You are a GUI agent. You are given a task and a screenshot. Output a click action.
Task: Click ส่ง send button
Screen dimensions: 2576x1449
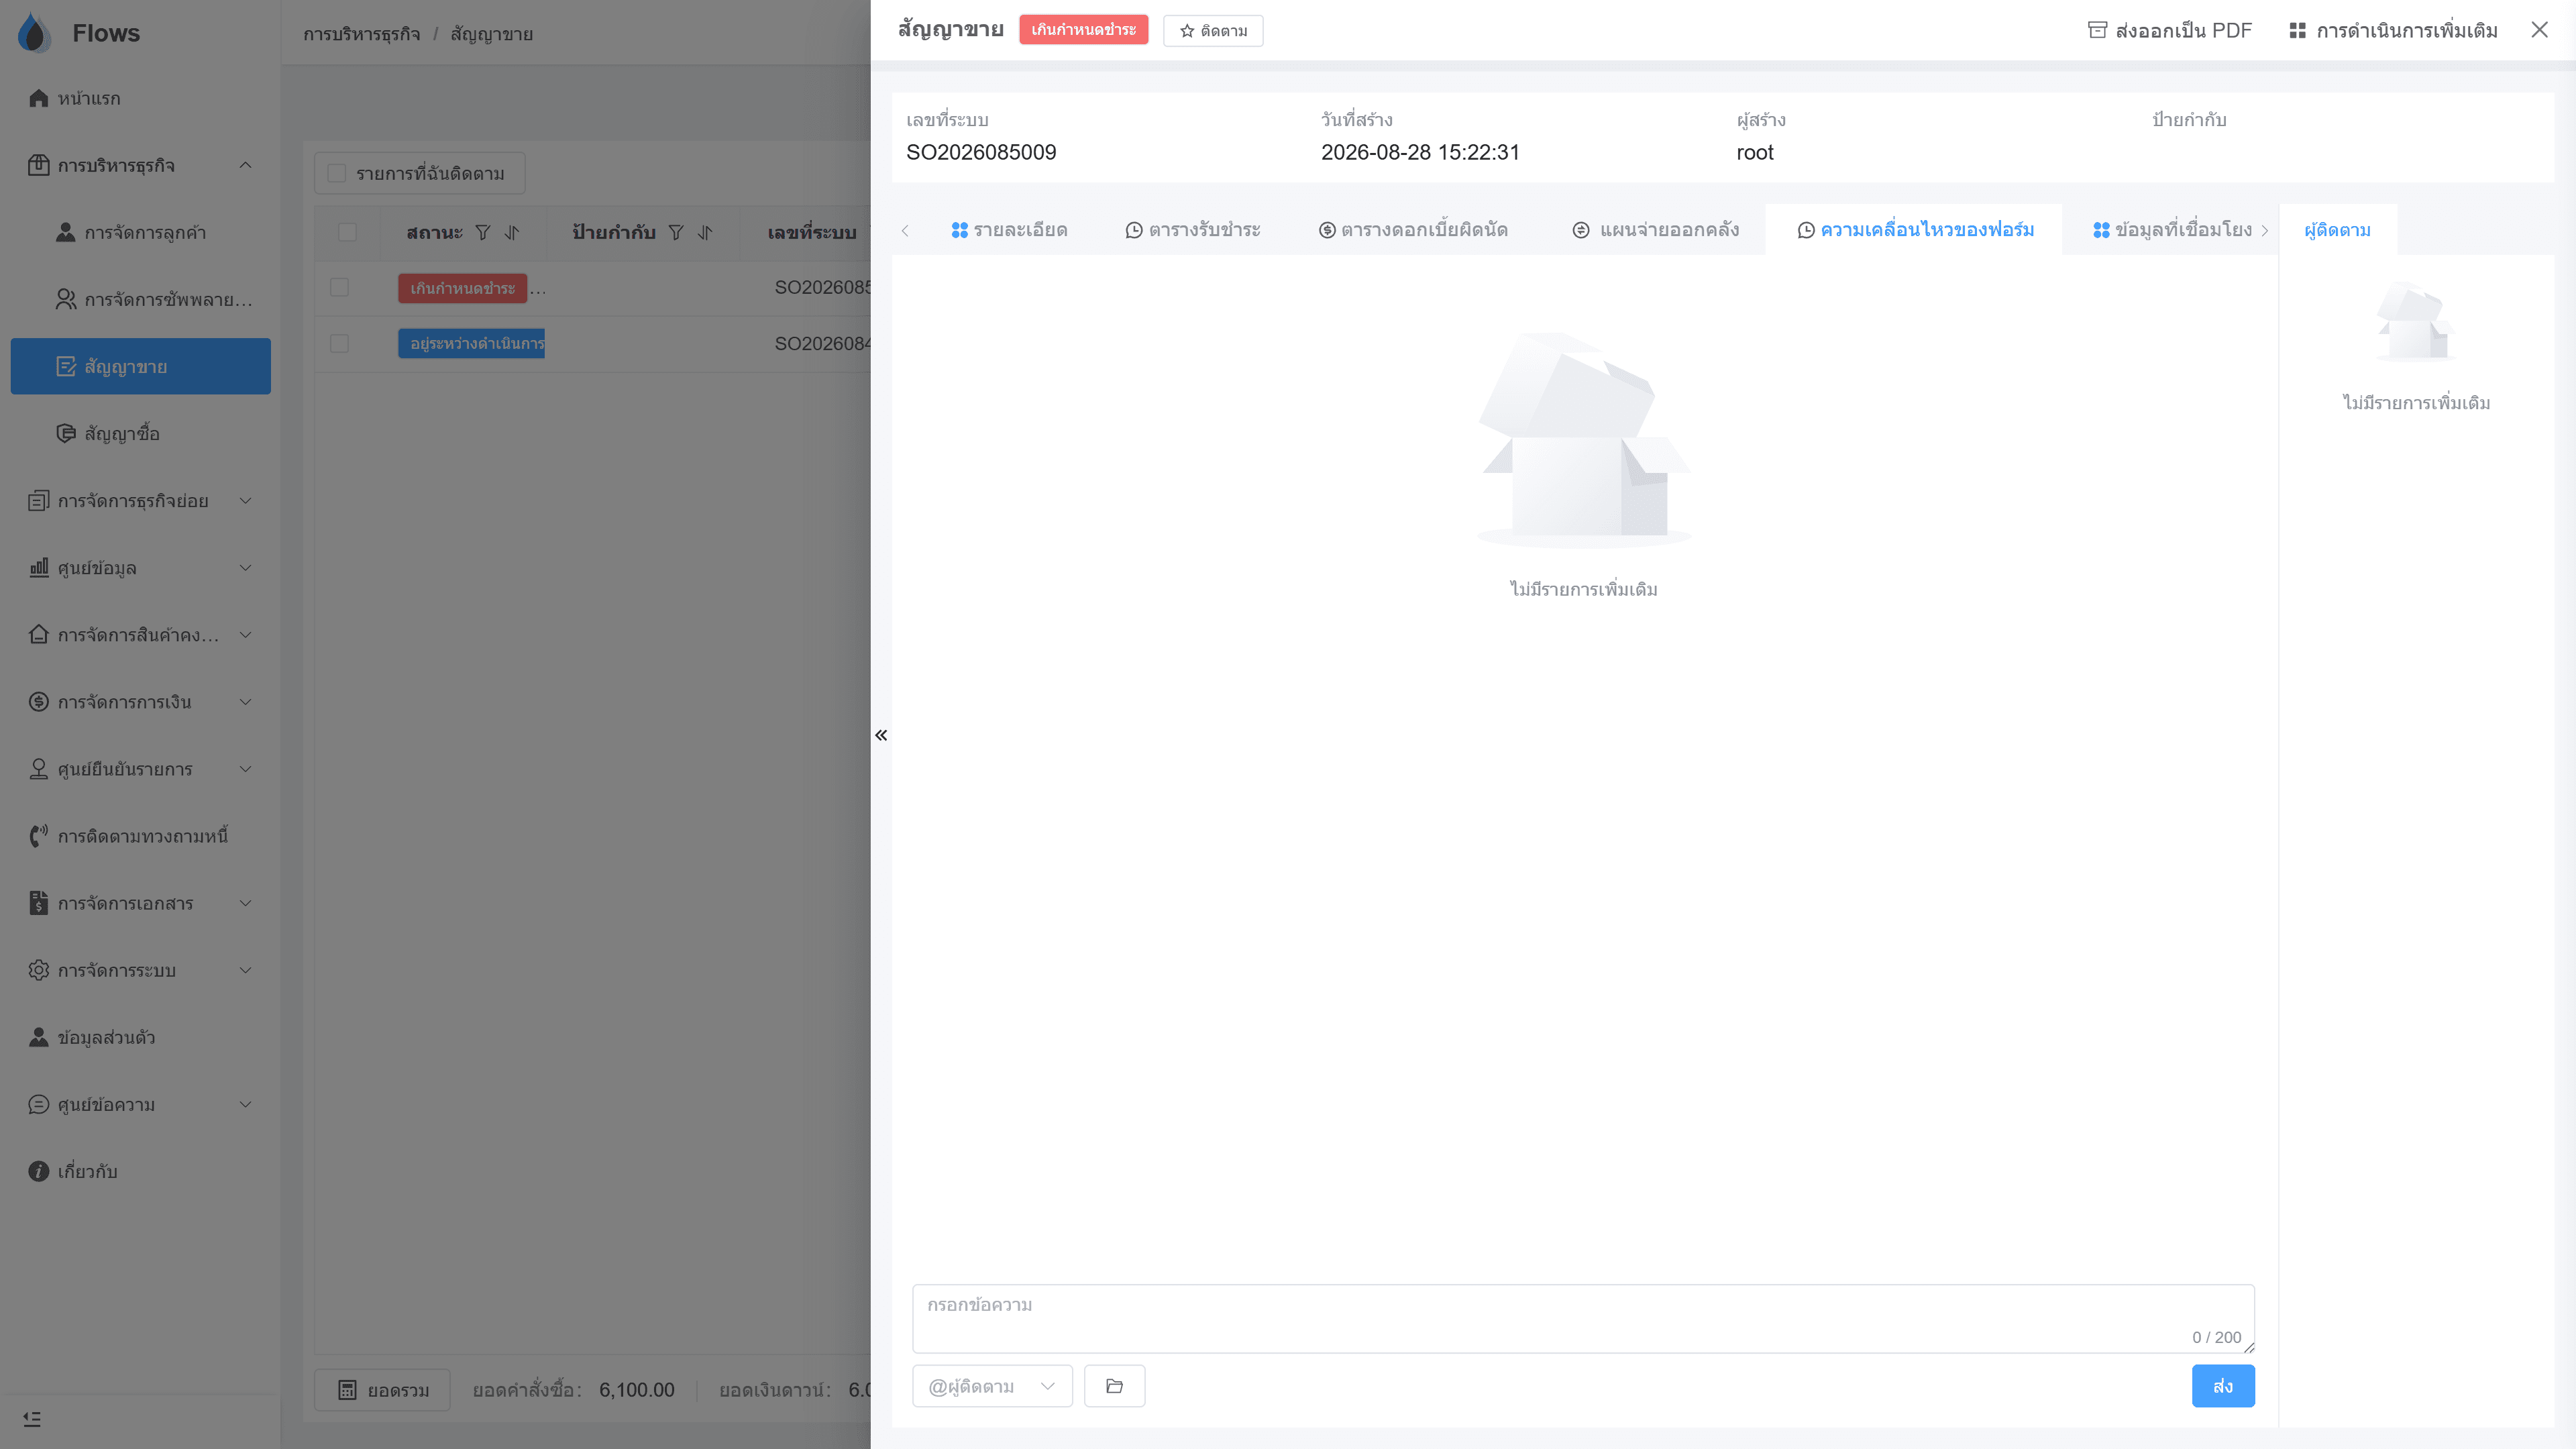tap(2223, 1386)
